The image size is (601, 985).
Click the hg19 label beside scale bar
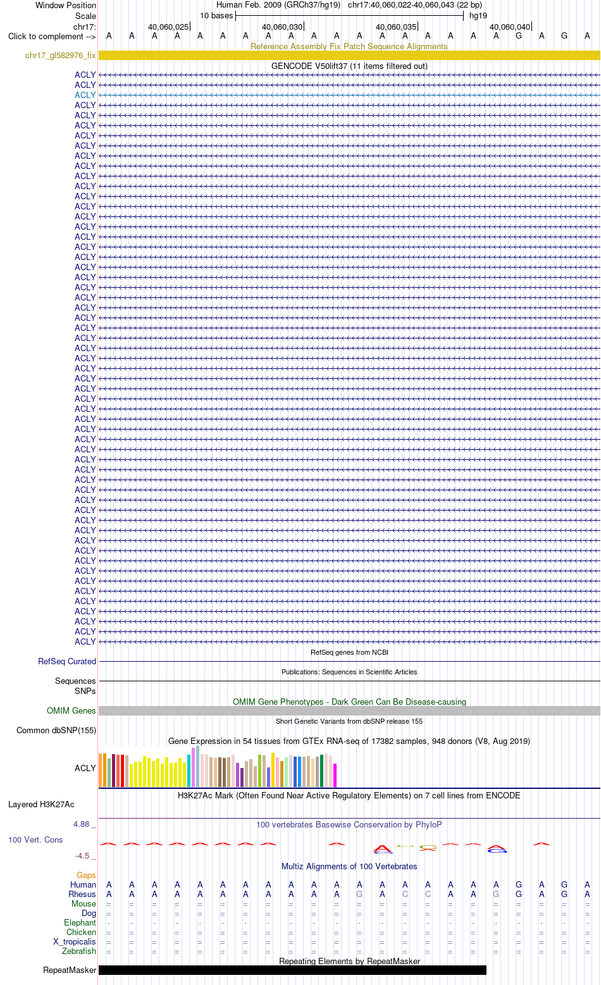478,15
